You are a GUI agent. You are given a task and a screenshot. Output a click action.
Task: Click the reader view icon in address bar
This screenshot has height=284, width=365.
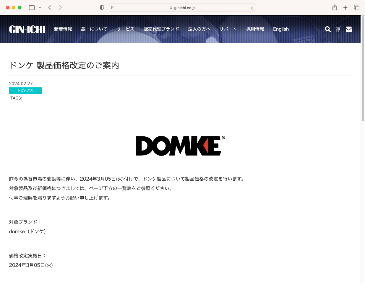click(x=113, y=7)
